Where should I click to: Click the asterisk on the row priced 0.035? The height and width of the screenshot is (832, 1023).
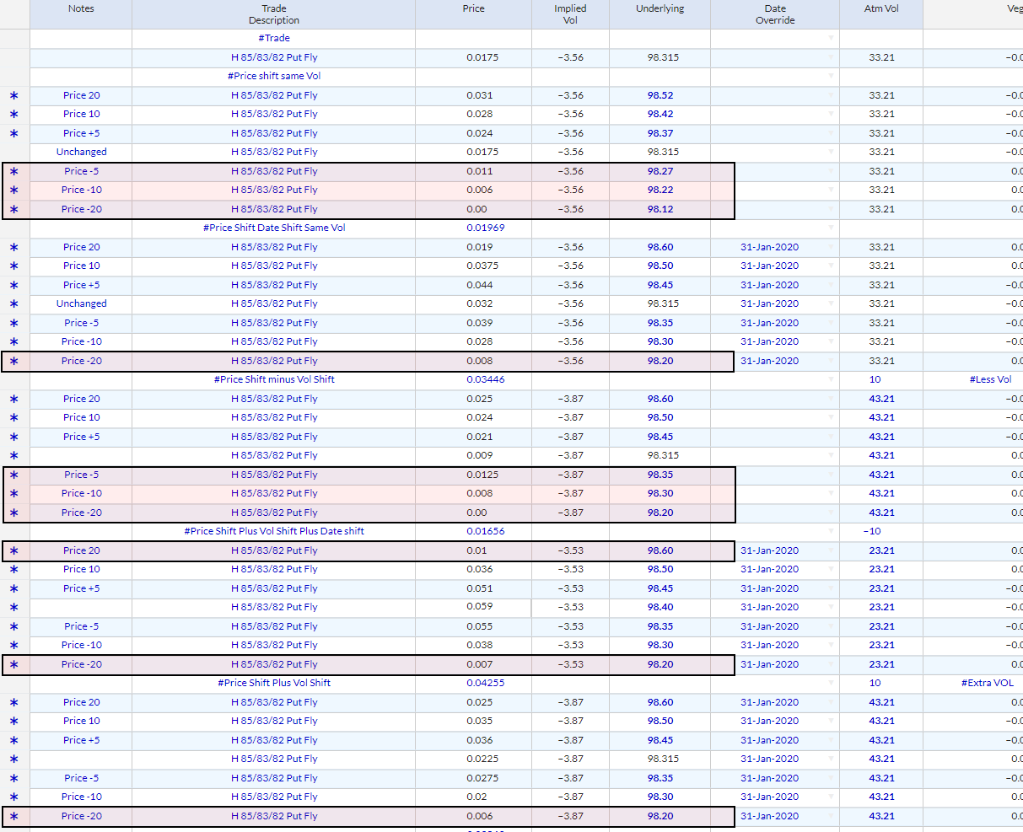[13, 722]
